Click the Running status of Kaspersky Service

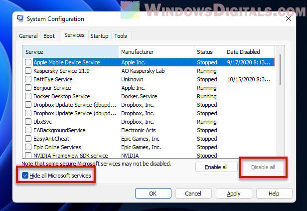click(206, 71)
